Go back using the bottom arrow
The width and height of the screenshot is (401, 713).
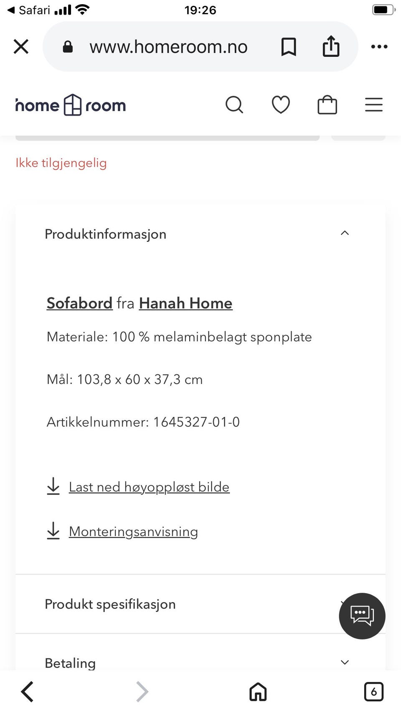click(x=27, y=691)
